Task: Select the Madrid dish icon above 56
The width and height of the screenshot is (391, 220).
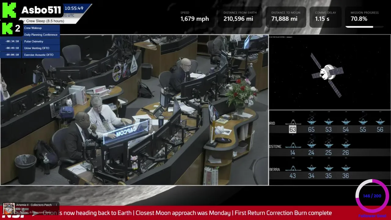Action: tap(380, 122)
